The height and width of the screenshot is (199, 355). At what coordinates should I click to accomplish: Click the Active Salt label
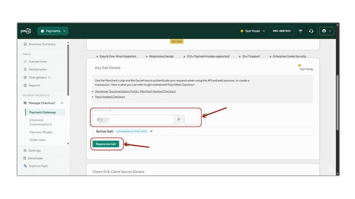tap(104, 131)
